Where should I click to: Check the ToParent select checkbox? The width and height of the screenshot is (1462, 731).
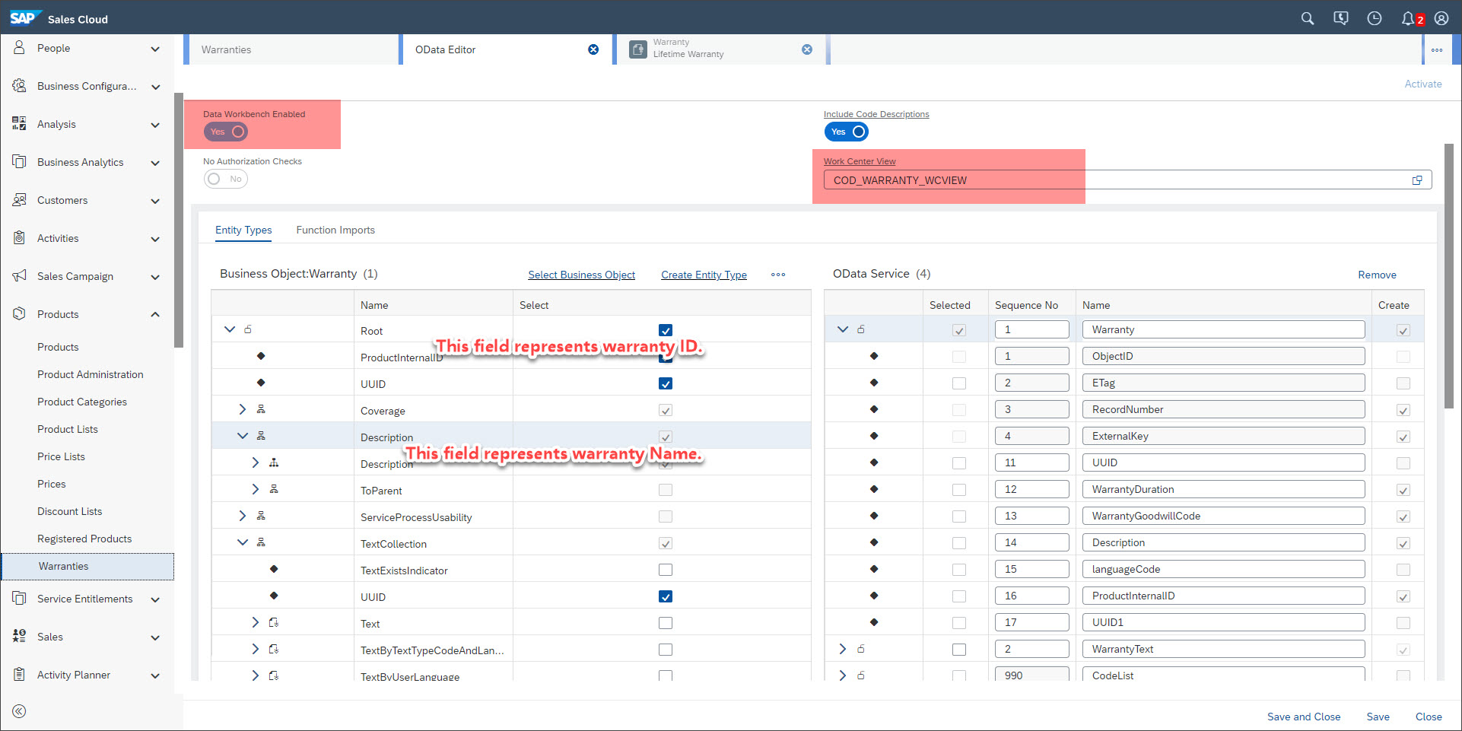[x=666, y=490]
